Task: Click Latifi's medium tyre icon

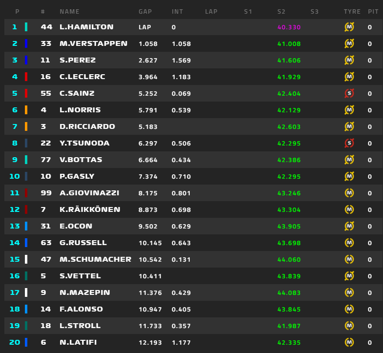Action: click(x=349, y=342)
